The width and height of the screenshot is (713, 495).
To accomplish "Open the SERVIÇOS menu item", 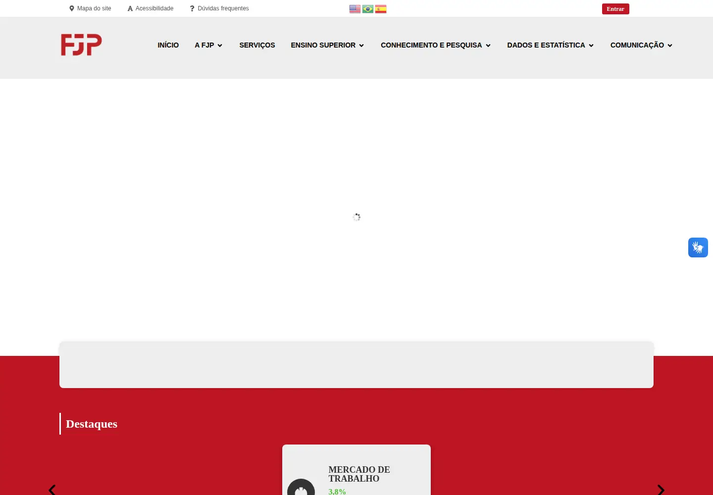I will [257, 45].
